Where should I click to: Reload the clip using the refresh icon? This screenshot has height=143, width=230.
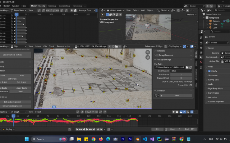coord(191,67)
